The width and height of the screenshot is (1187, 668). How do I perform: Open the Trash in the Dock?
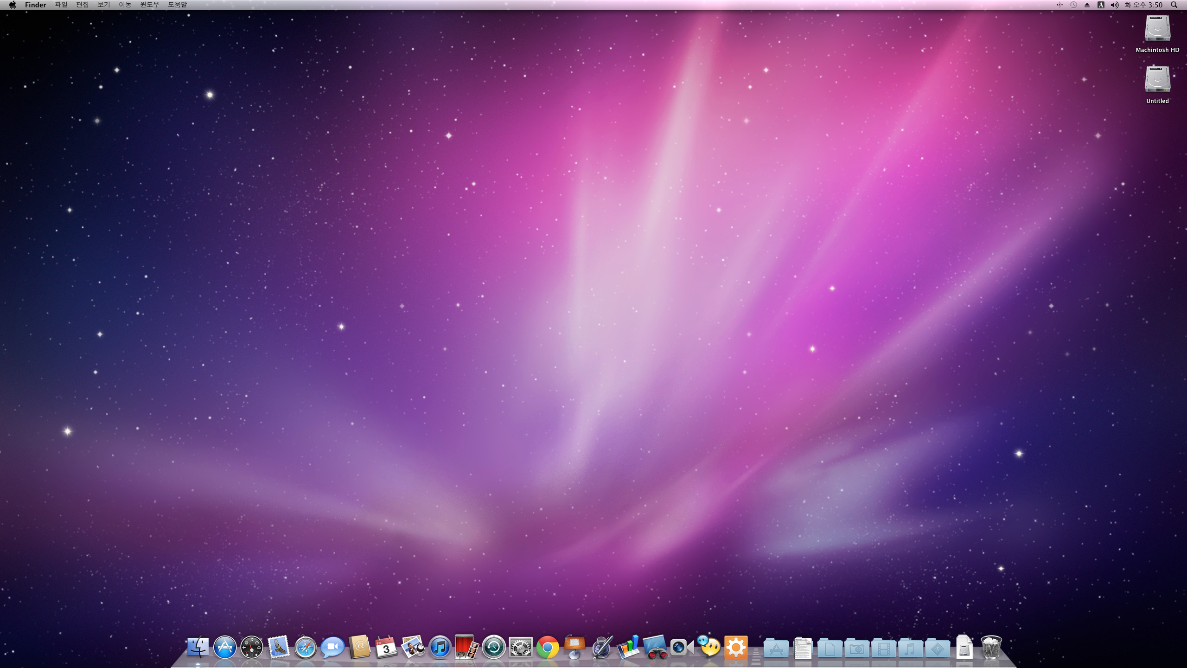point(991,647)
